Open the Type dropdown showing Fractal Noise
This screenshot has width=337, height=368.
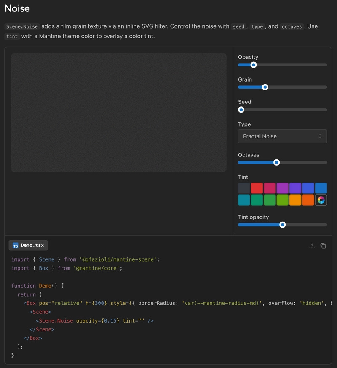coord(283,136)
